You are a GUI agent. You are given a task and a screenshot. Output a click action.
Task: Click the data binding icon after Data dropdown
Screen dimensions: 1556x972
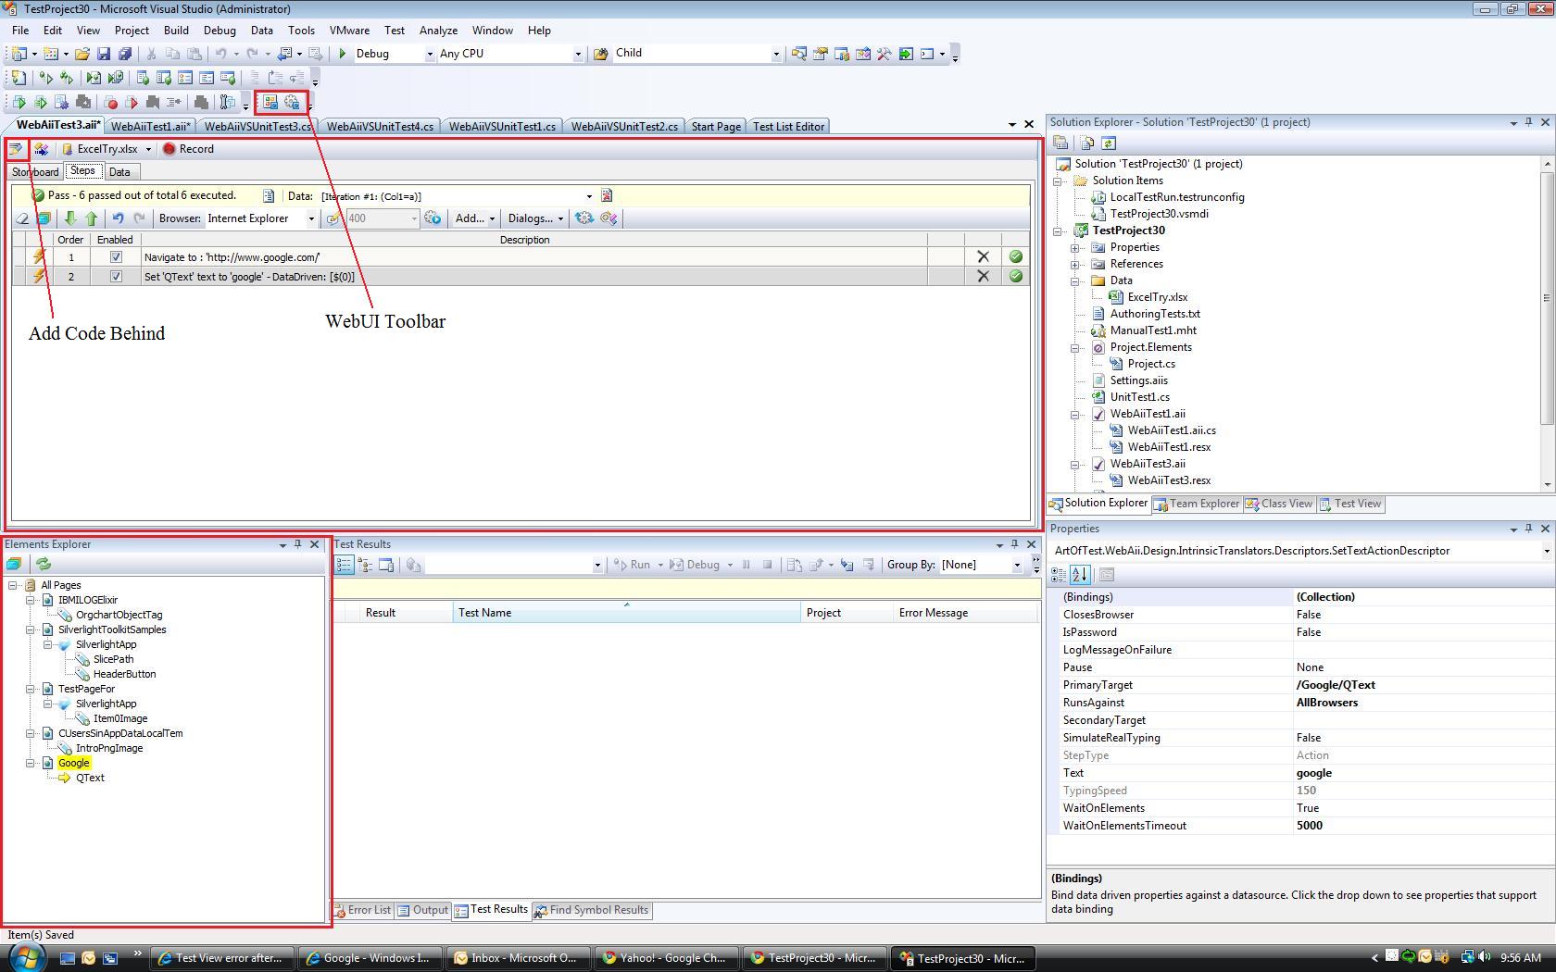(607, 195)
